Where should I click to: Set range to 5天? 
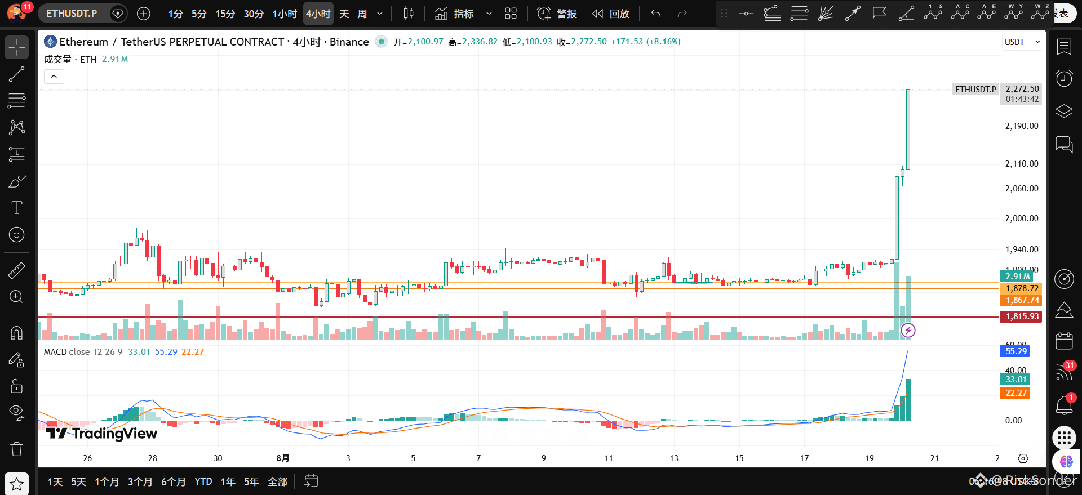78,482
